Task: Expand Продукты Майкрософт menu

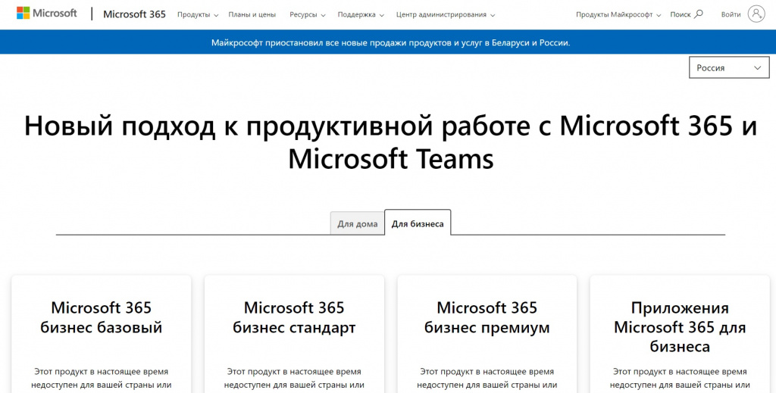Action: (618, 15)
